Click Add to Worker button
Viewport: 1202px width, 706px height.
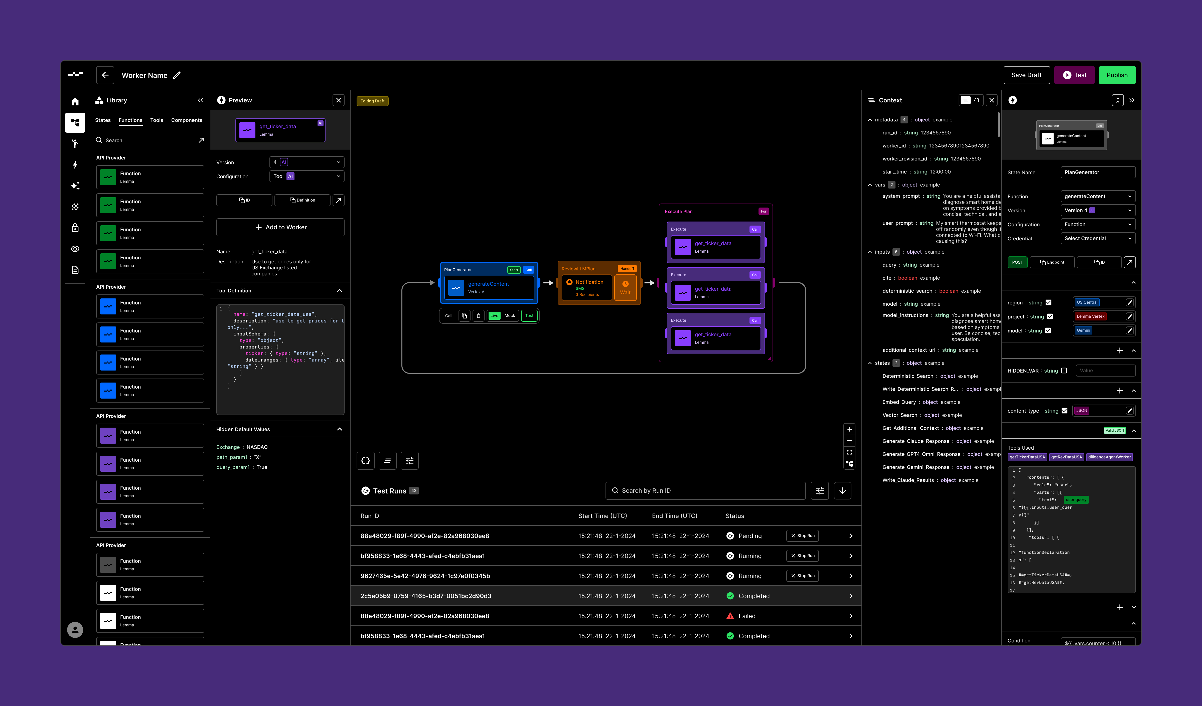[x=280, y=228]
